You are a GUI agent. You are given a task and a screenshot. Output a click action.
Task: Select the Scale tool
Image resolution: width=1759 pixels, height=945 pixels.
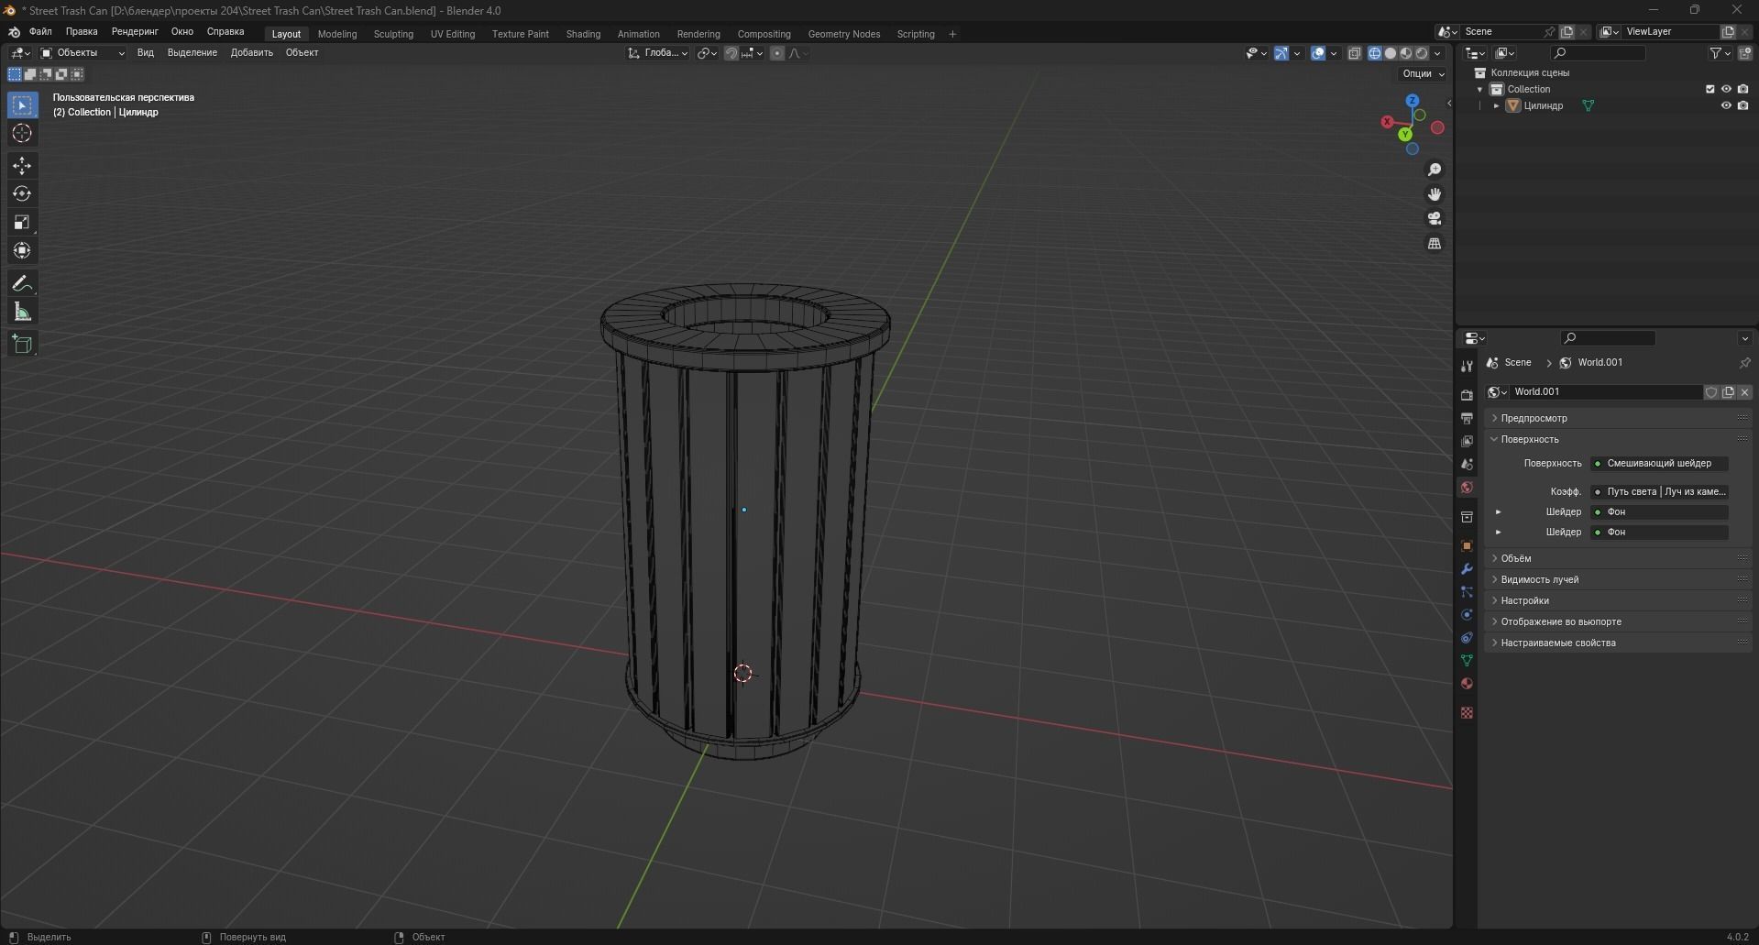pyautogui.click(x=22, y=223)
